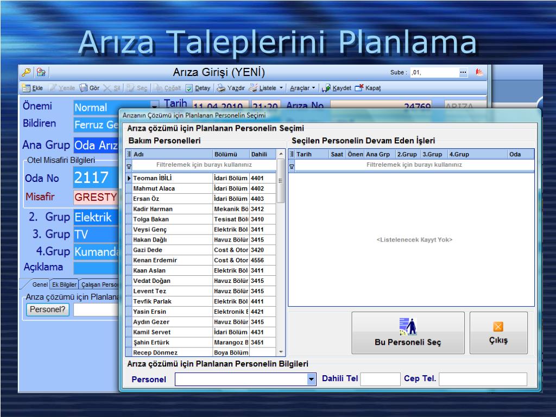Click the personnel list scrollbar thumb
556x417 pixels.
(x=281, y=181)
